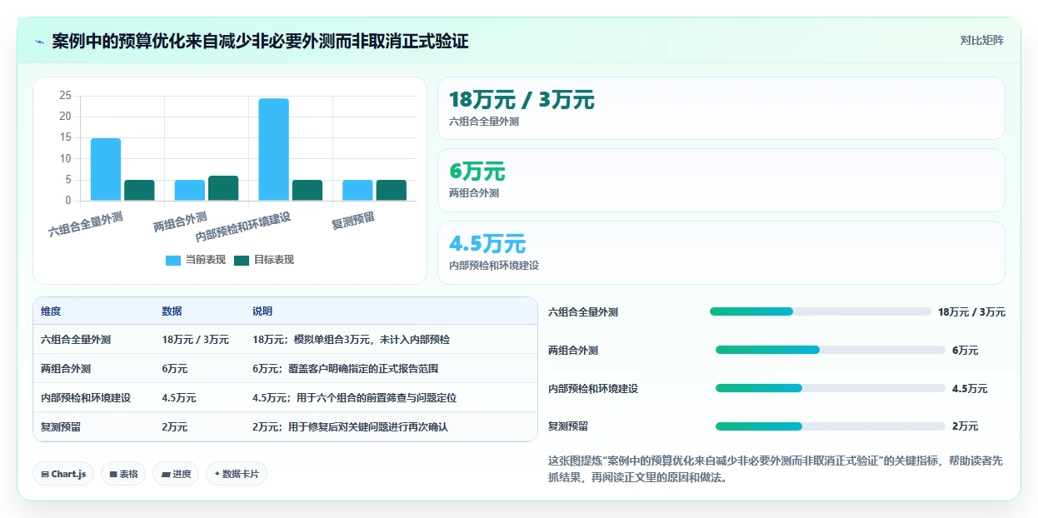The width and height of the screenshot is (1038, 518).
Task: Toggle the 当前表现 legend entry
Action: [196, 260]
